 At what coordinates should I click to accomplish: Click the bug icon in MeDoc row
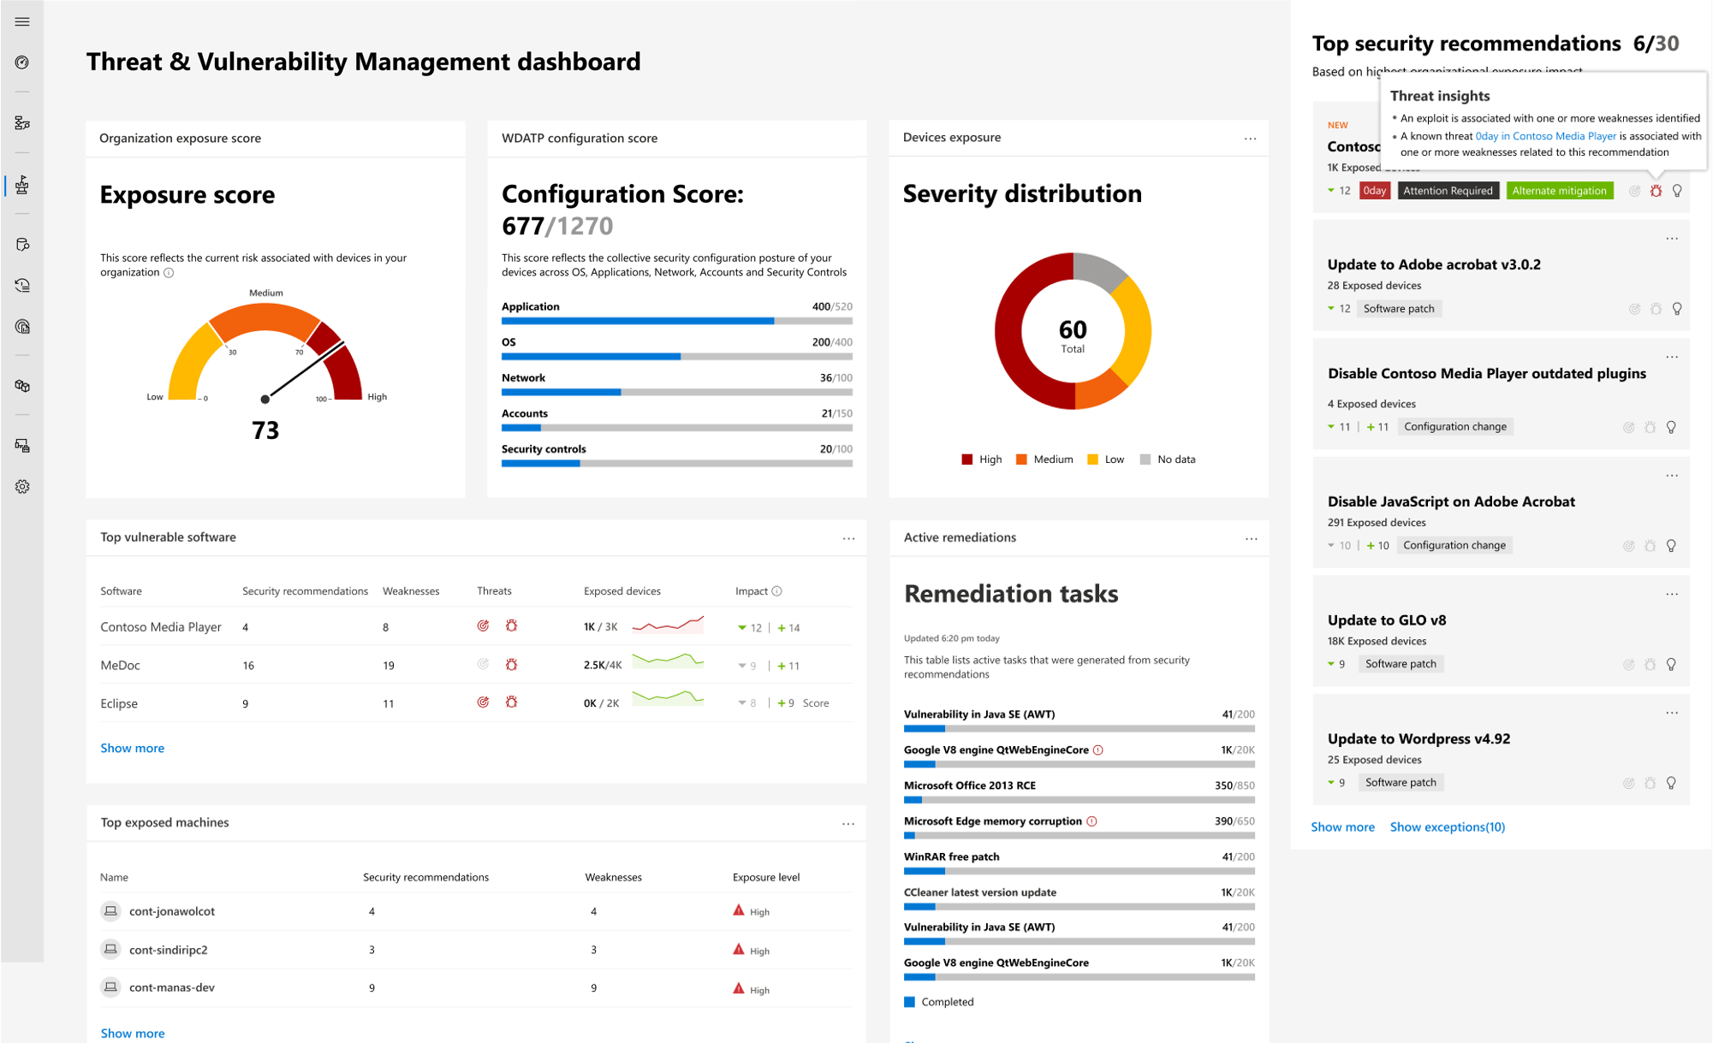(511, 665)
